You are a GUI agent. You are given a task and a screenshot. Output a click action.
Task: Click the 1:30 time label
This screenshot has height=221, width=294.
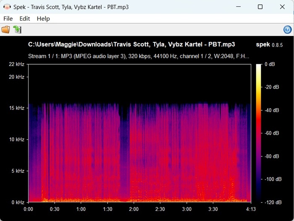pyautogui.click(x=108, y=209)
